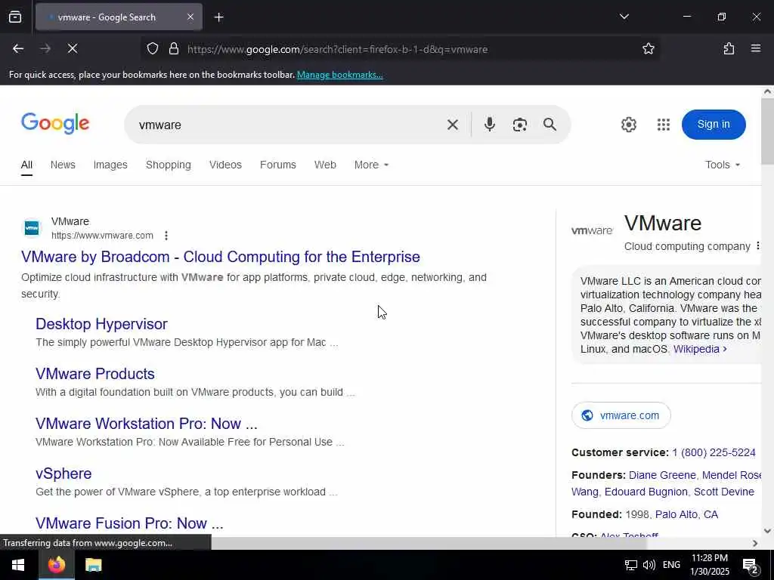Click the vmware logo in knowledge panel

pos(592,230)
